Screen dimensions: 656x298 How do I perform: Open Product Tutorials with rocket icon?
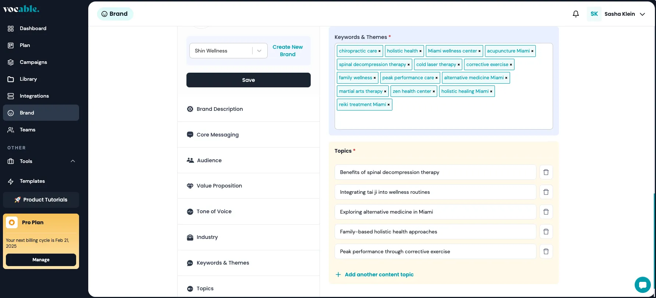pos(41,200)
